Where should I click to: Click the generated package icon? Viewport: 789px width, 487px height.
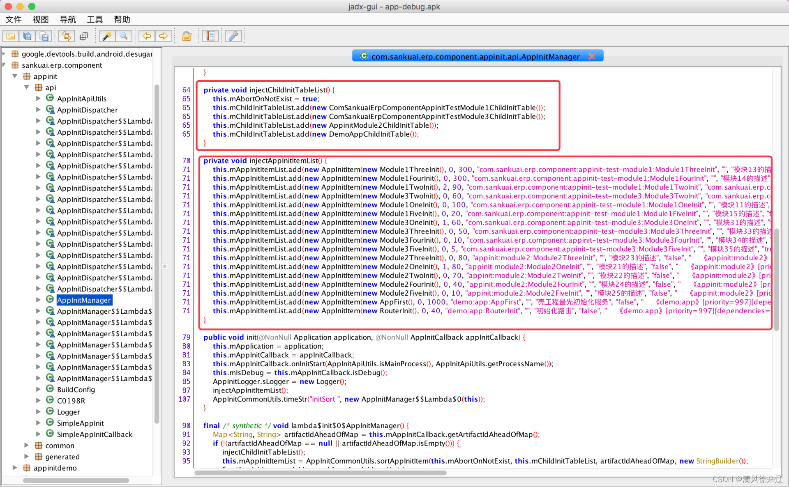39,456
